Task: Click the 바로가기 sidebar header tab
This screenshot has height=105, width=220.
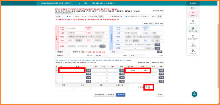Action: coord(193,3)
